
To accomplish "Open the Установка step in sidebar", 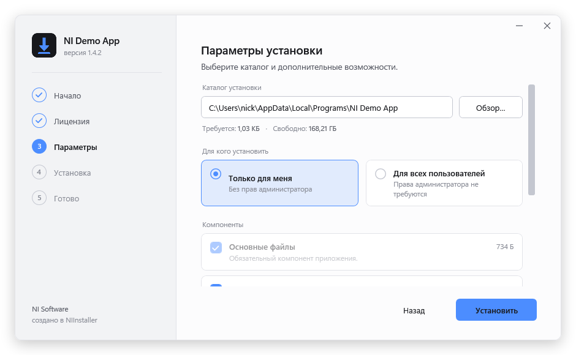I will tap(72, 173).
